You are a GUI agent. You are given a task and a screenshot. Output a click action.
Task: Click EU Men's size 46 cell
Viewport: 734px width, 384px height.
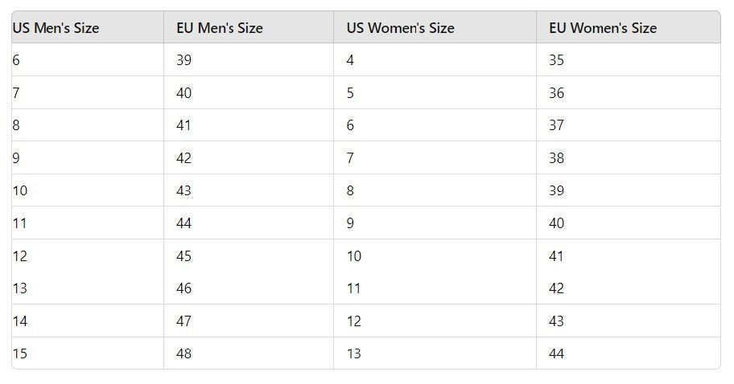[249, 288]
